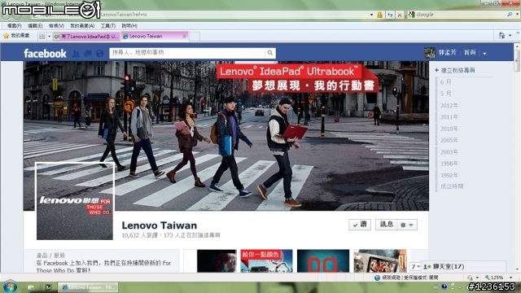The image size is (521, 293).
Task: Open Facebook friend requests icon
Action: (76, 53)
